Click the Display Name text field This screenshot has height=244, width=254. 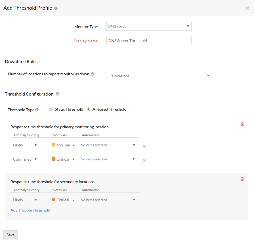149,41
